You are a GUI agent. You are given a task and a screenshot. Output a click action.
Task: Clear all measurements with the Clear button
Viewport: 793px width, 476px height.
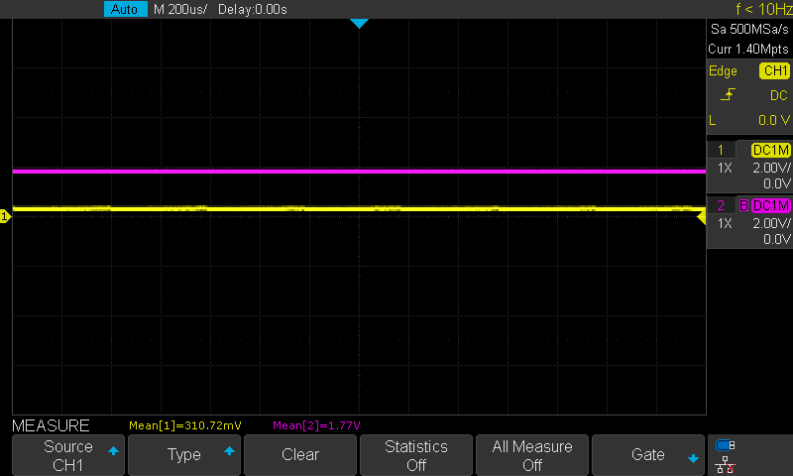click(300, 455)
